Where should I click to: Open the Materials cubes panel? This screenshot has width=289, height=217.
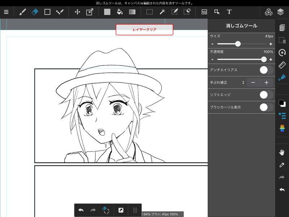click(x=268, y=12)
